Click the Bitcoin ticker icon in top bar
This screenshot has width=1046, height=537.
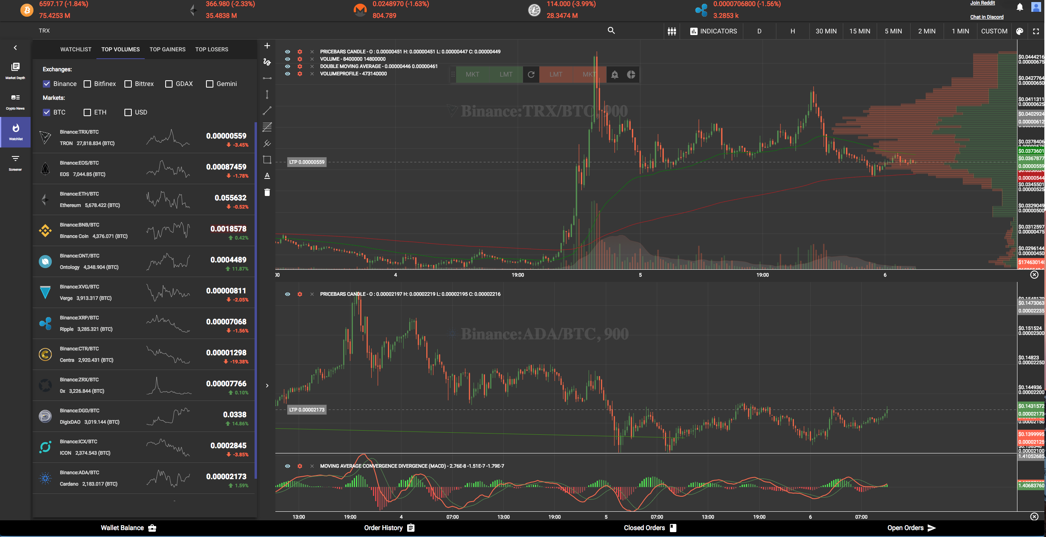click(x=27, y=10)
